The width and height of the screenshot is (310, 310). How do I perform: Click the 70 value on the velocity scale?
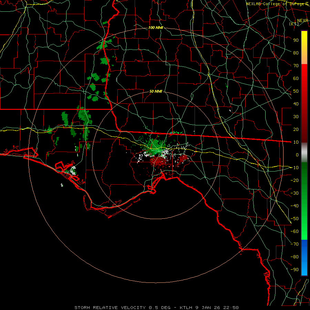click(x=296, y=66)
